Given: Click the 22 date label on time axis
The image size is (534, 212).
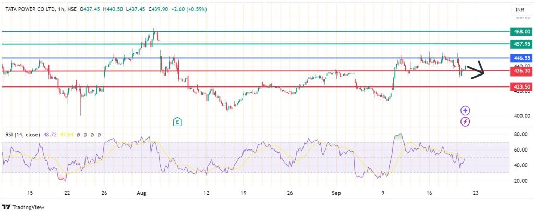Looking at the screenshot, I should coord(67,193).
